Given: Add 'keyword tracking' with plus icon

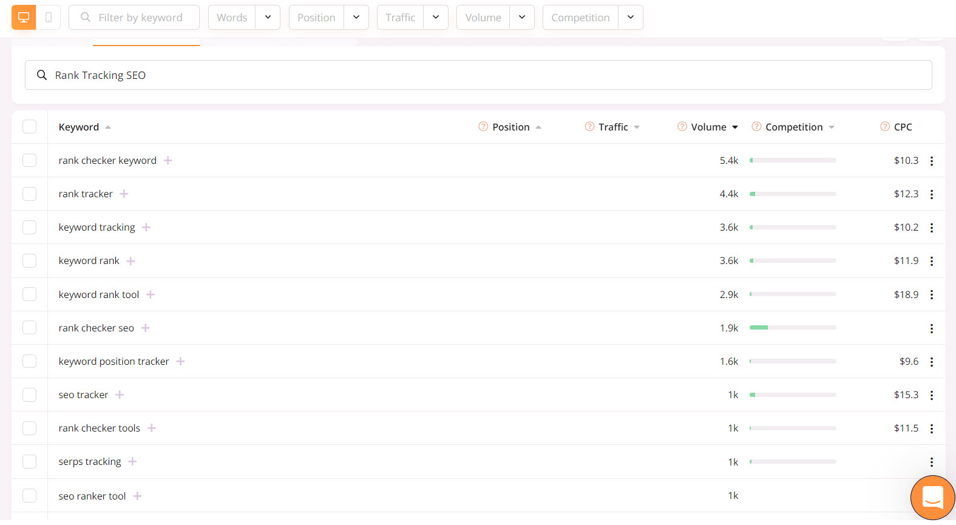Looking at the screenshot, I should point(146,227).
